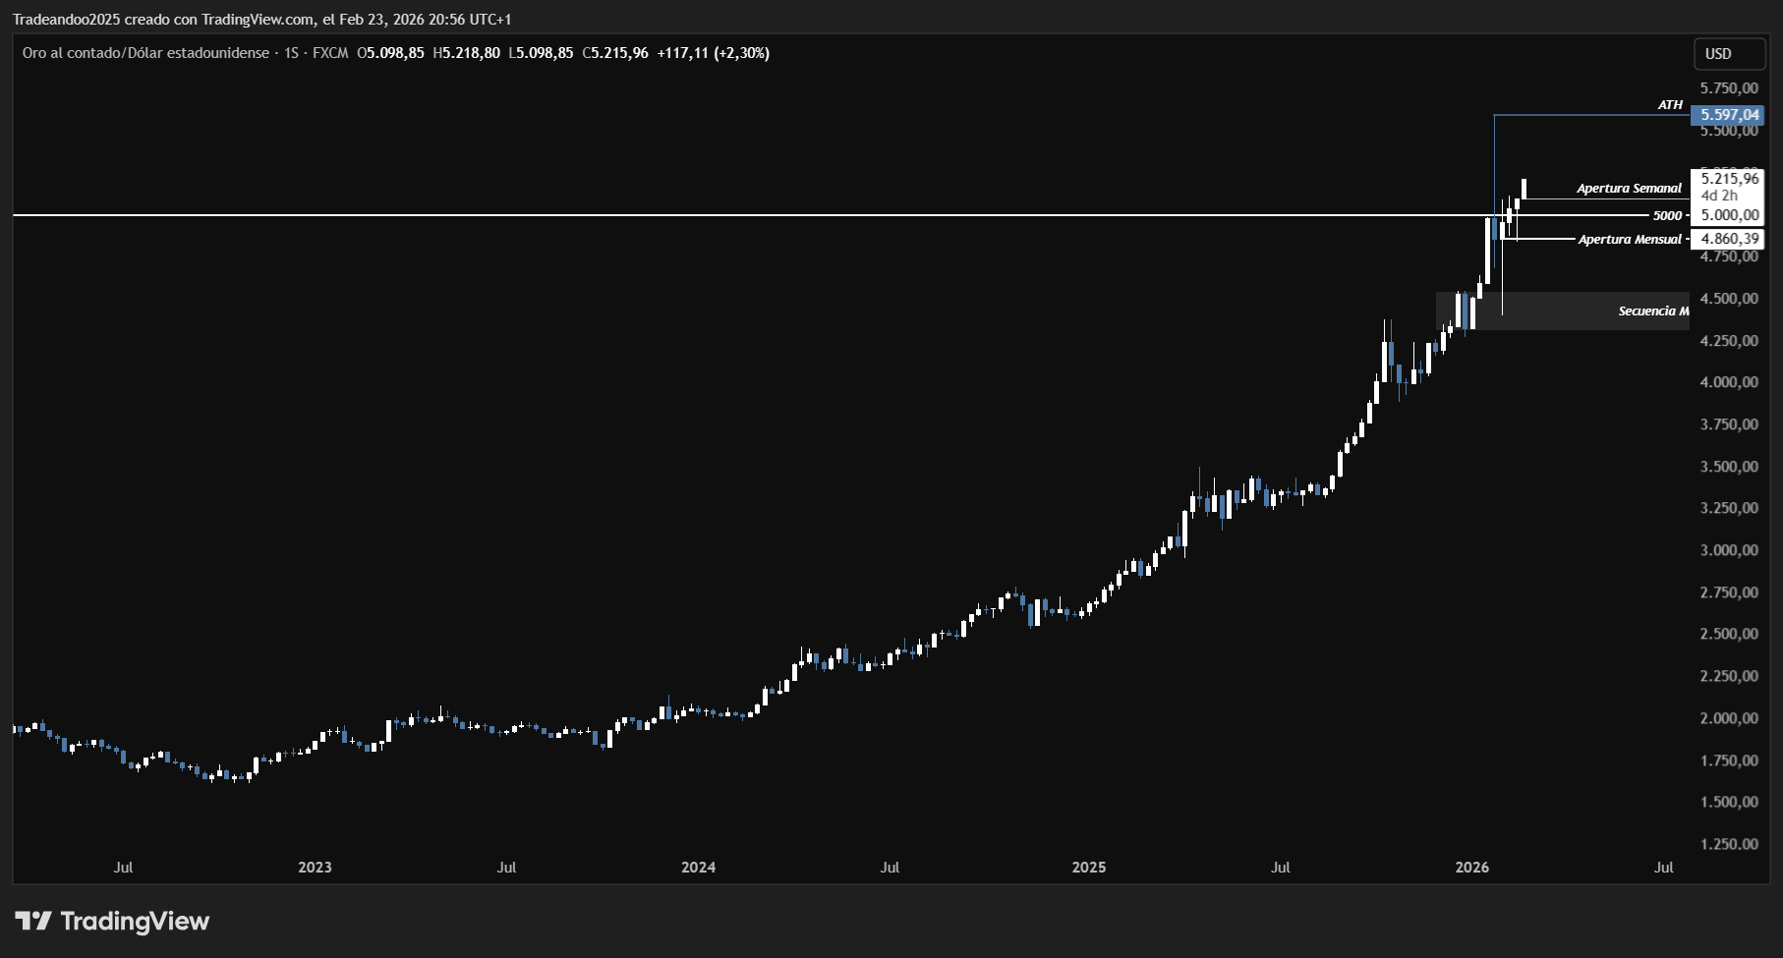This screenshot has width=1783, height=958.
Task: Click the 2024 label on time axis
Action: (698, 868)
